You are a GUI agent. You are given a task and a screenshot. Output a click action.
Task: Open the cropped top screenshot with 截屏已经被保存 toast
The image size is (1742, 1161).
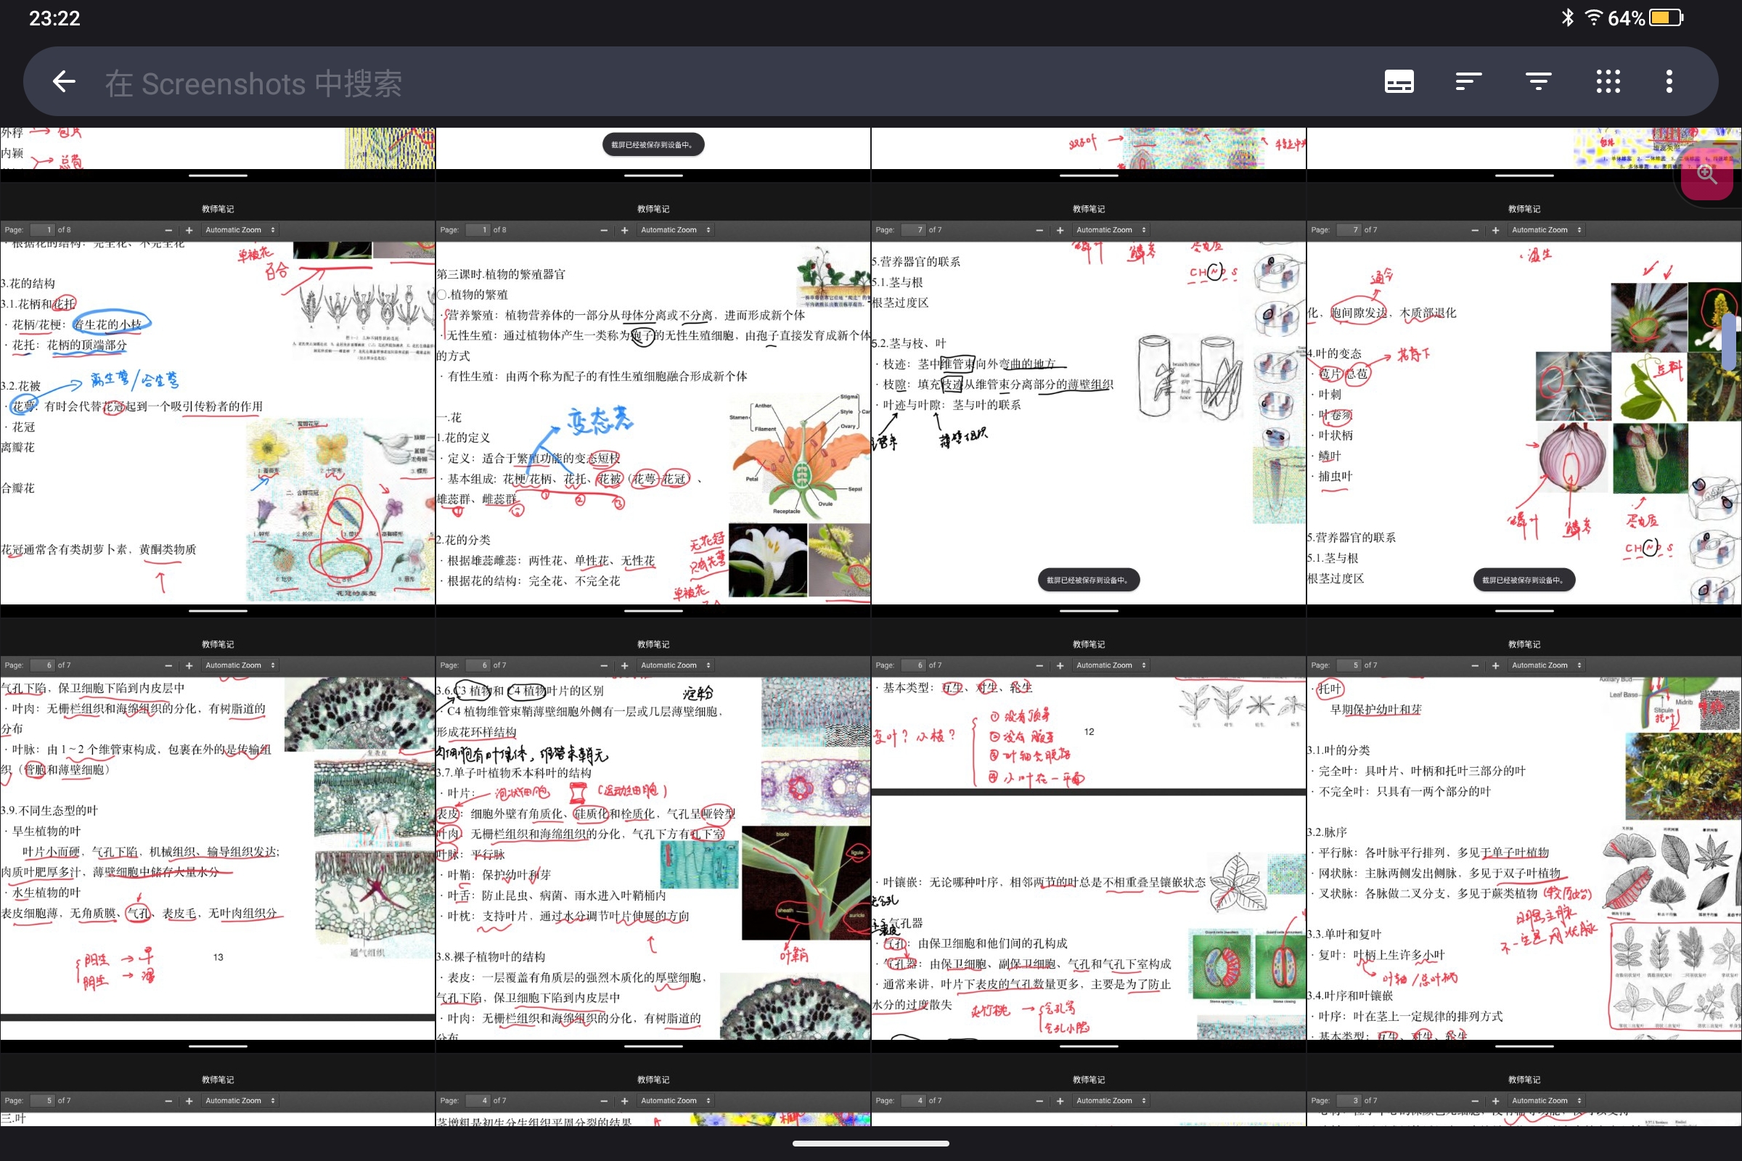coord(653,154)
